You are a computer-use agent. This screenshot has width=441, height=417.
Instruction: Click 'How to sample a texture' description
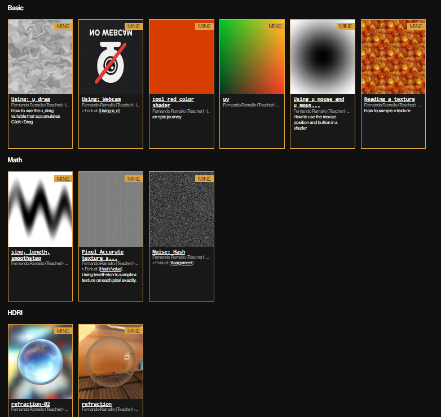coord(387,110)
